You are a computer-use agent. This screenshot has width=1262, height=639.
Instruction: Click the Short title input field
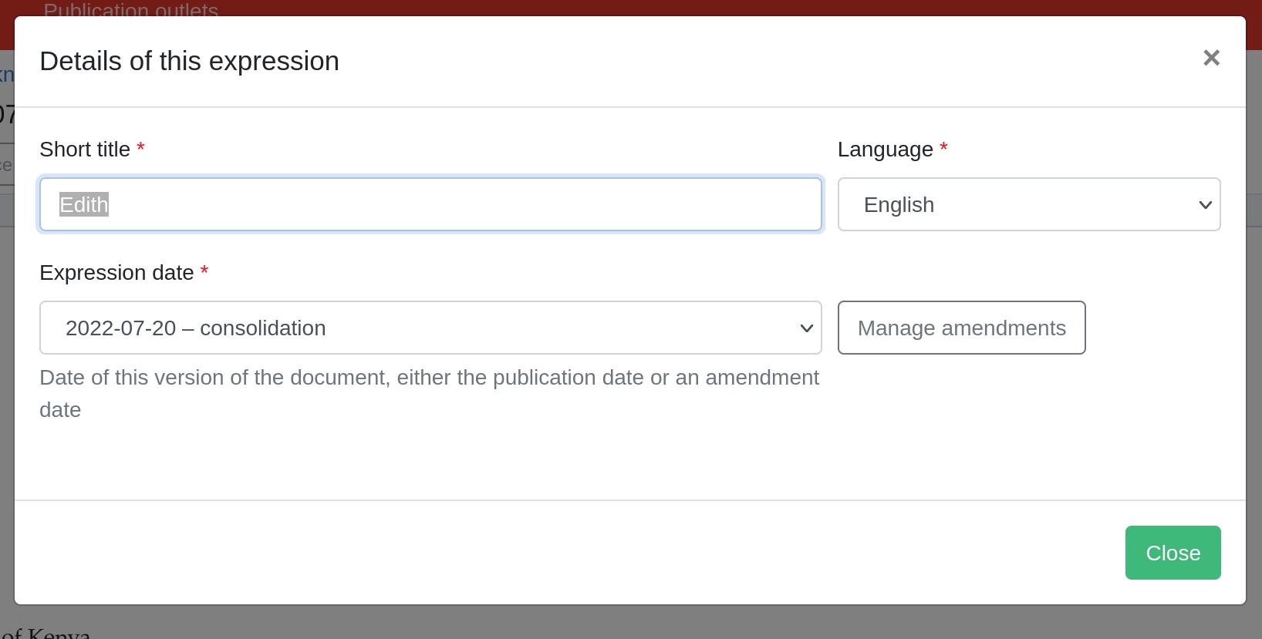pyautogui.click(x=430, y=204)
